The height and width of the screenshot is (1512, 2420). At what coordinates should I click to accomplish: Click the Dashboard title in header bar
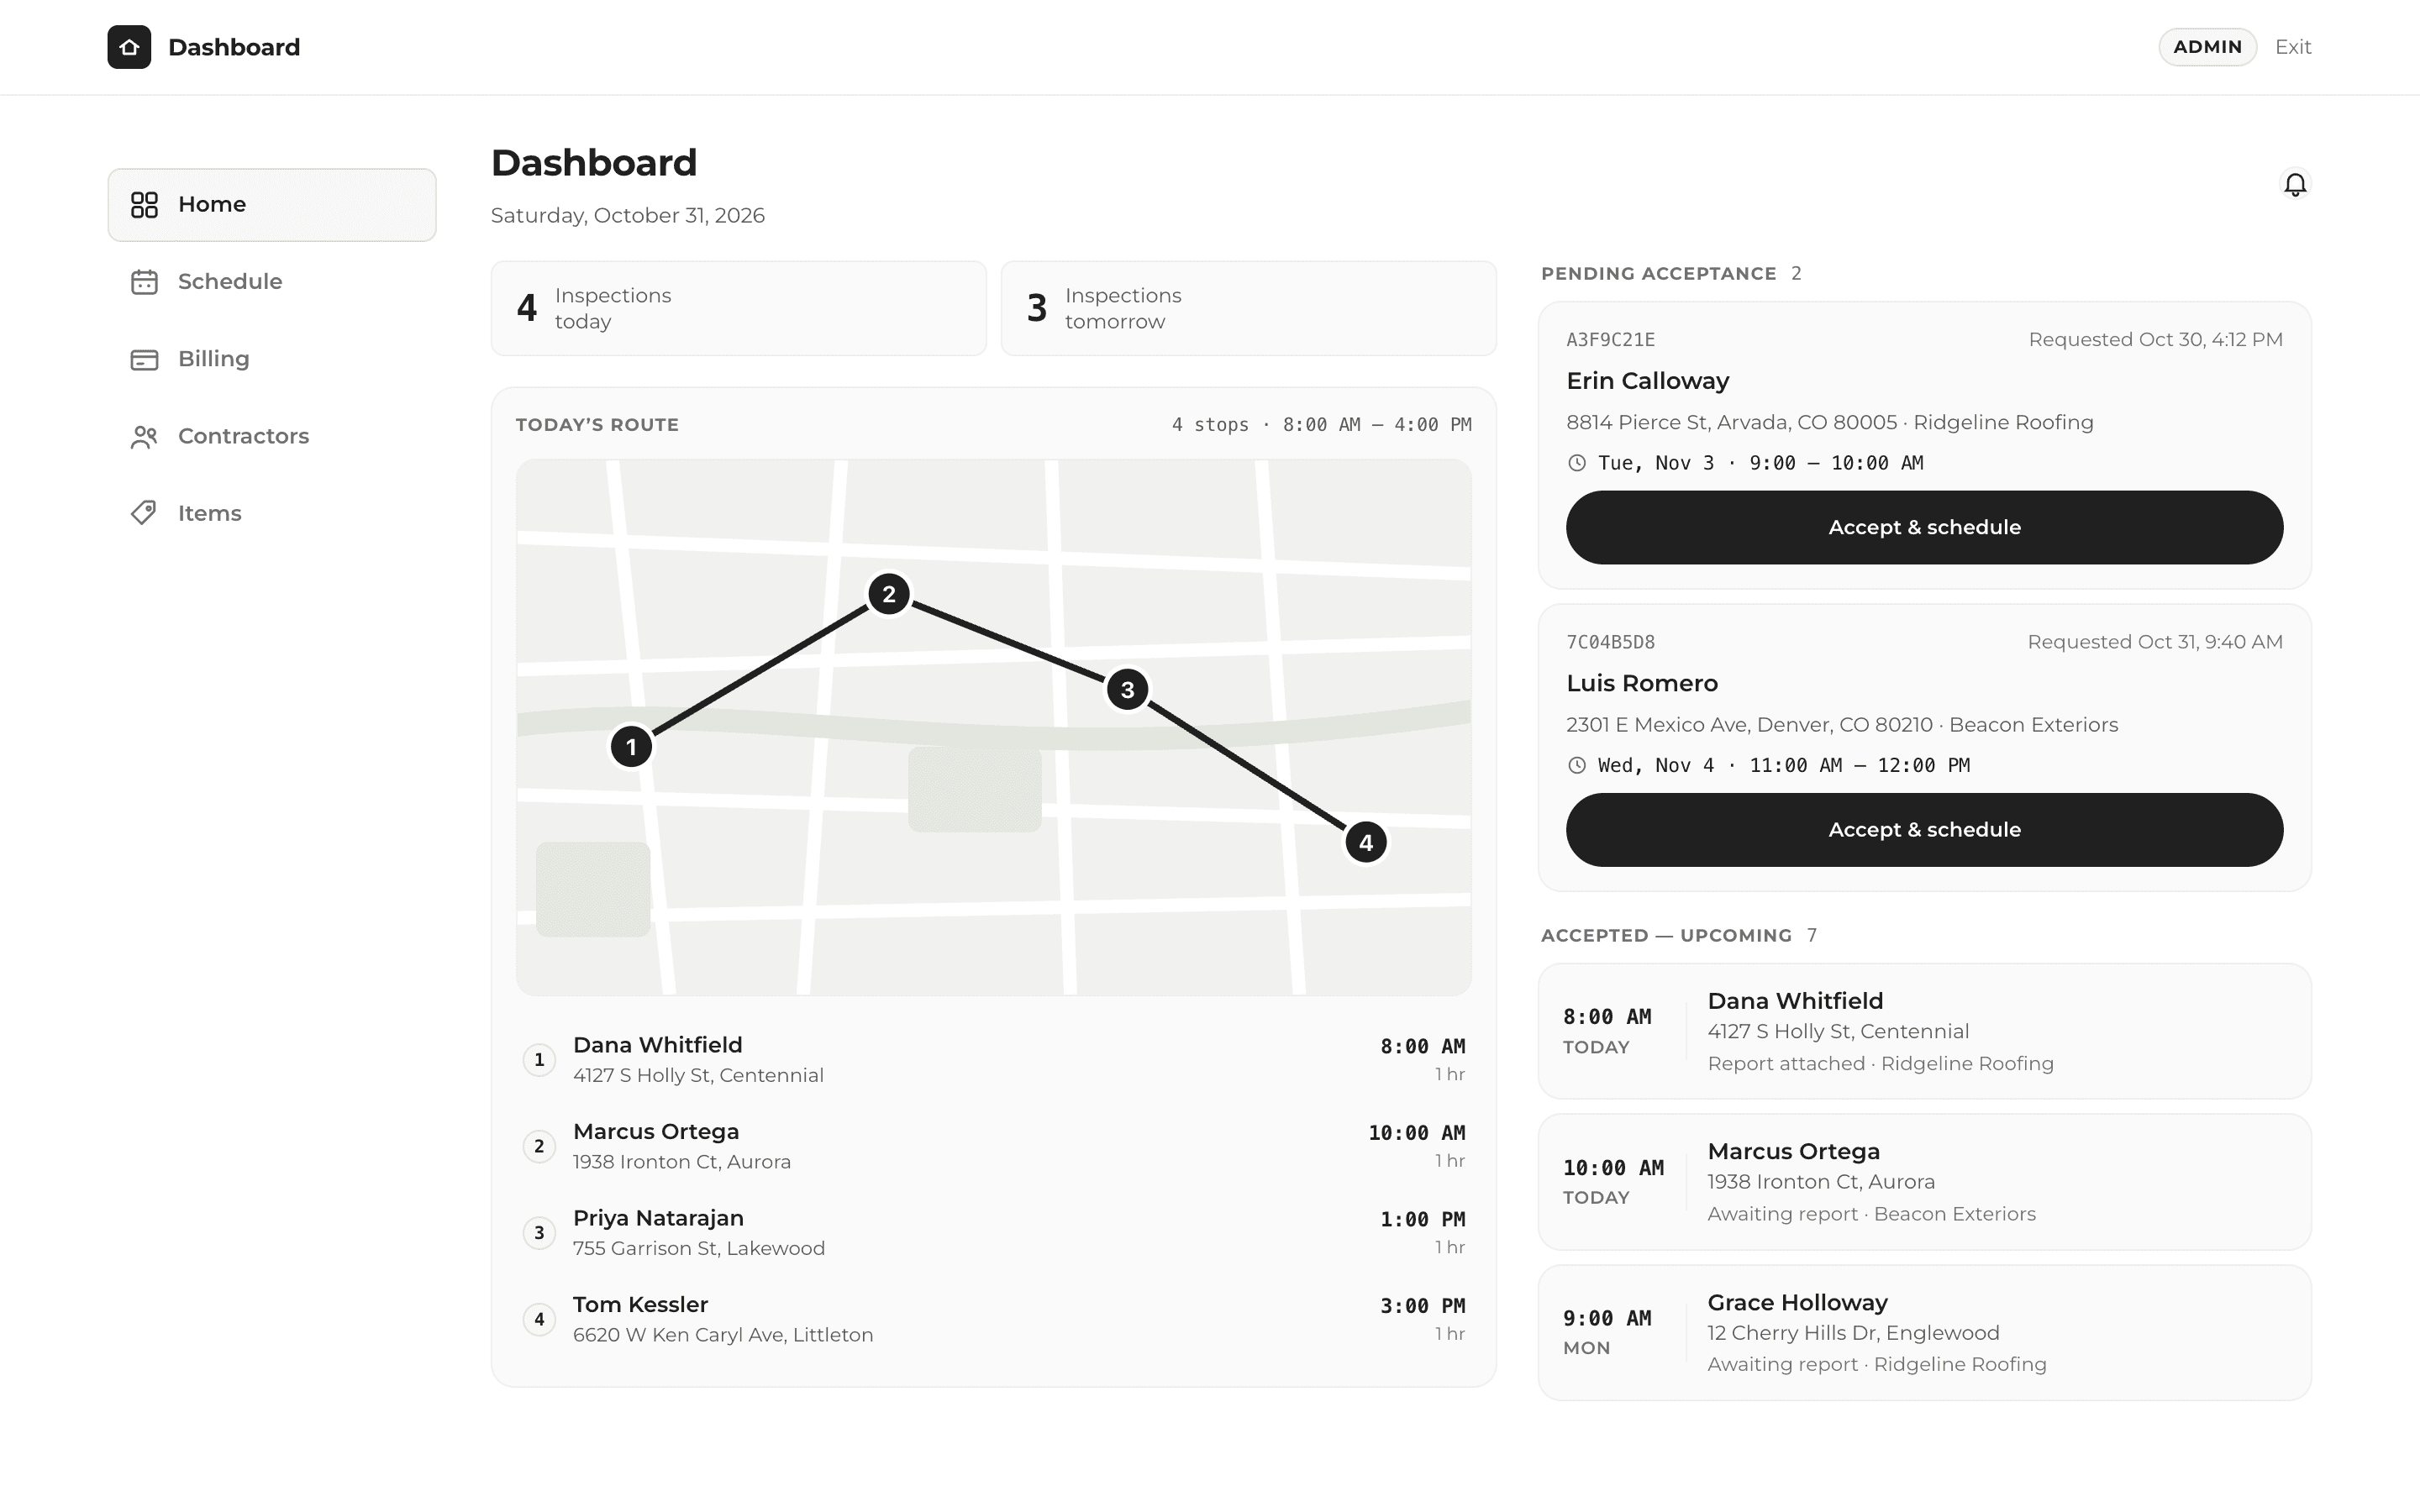[234, 47]
